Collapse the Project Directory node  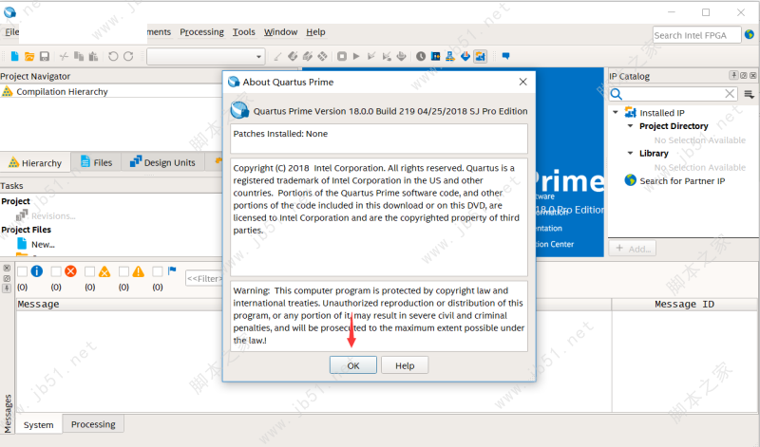pos(630,126)
